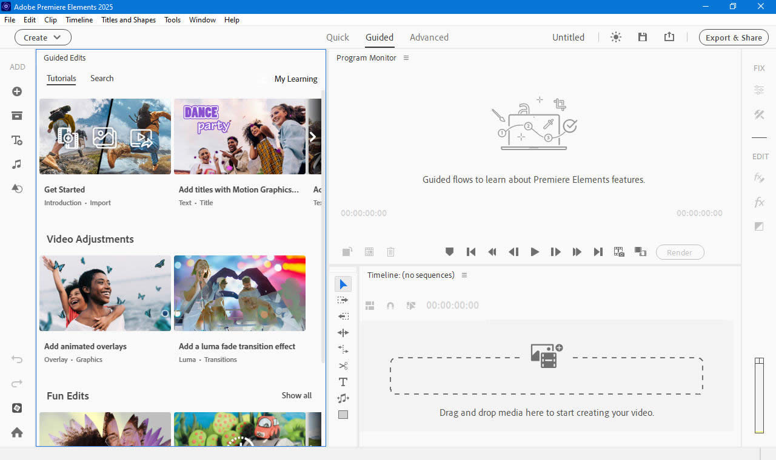Select the Tutorials tab
The image size is (776, 460).
[x=61, y=78]
